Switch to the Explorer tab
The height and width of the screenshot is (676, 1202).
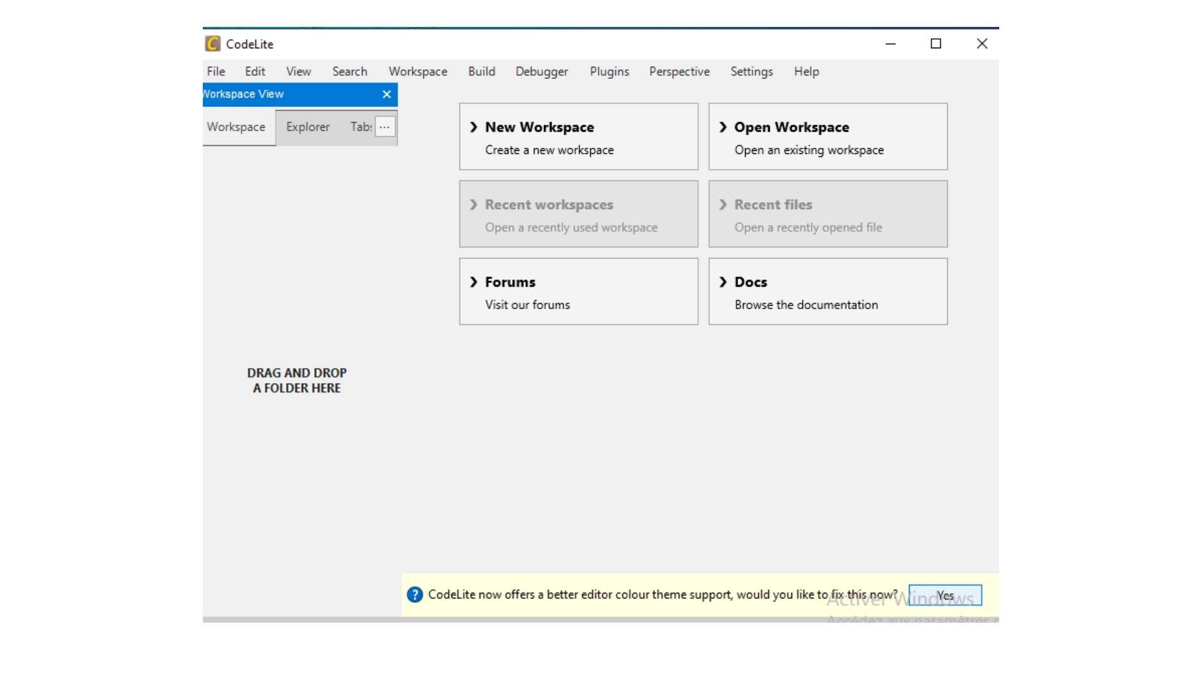click(x=308, y=127)
